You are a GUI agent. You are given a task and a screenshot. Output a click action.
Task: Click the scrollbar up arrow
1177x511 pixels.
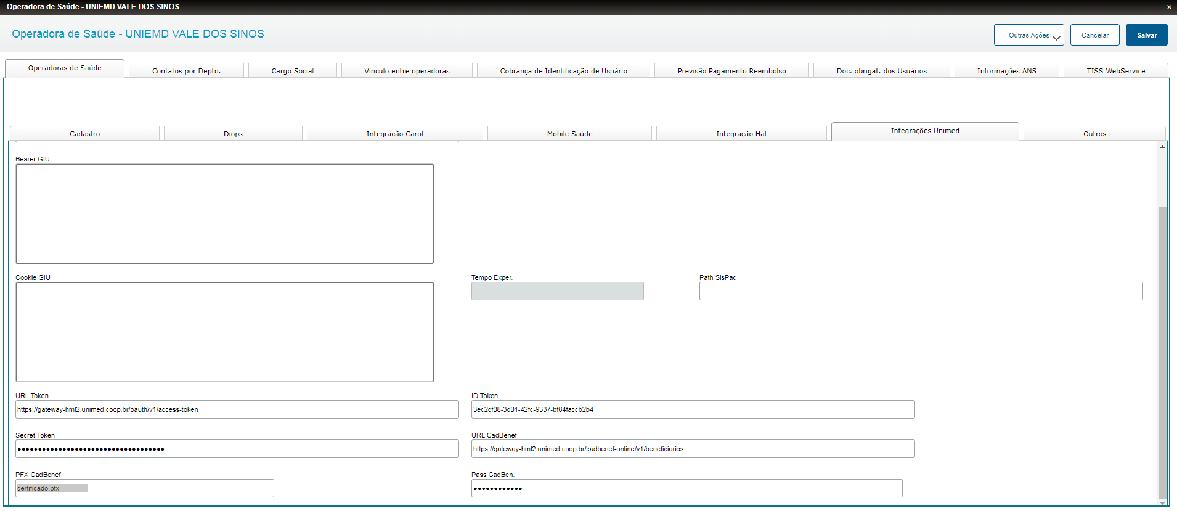(x=1162, y=147)
